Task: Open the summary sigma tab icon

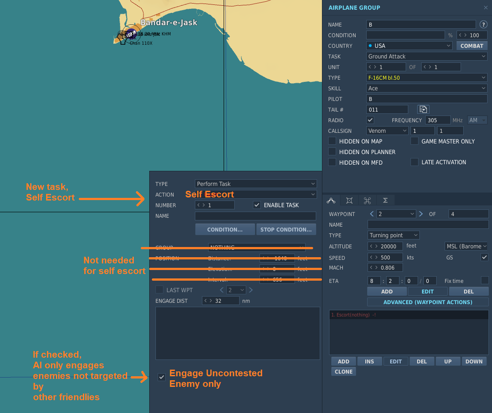Action: (x=385, y=201)
